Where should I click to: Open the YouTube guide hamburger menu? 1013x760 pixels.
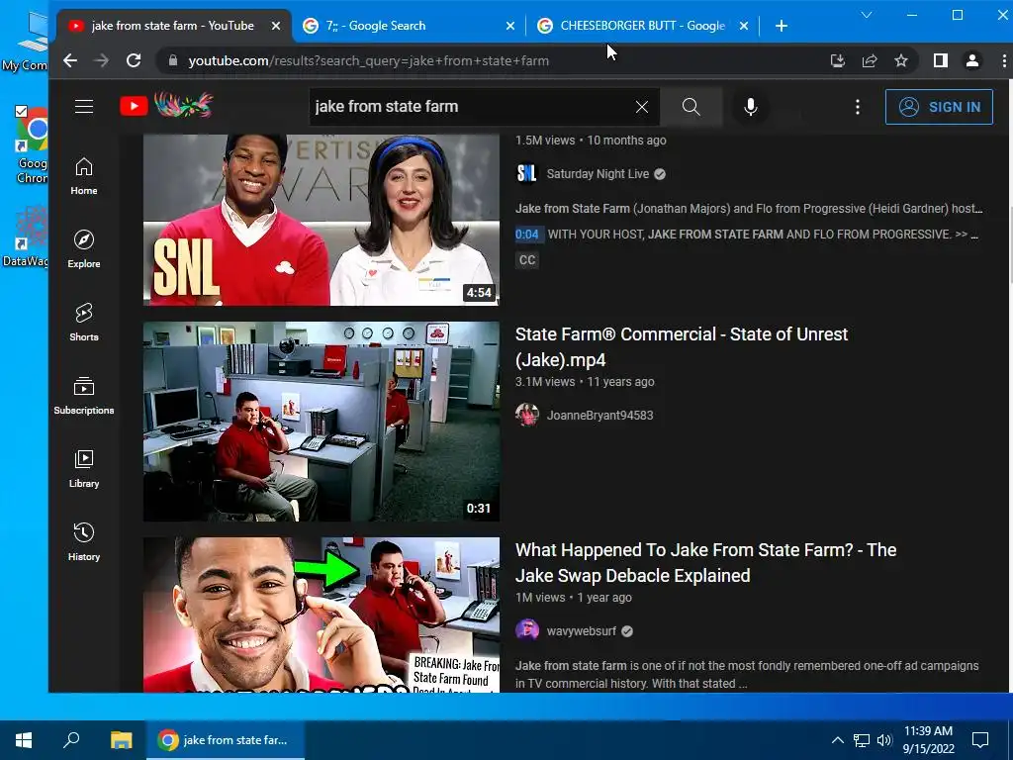[x=84, y=107]
